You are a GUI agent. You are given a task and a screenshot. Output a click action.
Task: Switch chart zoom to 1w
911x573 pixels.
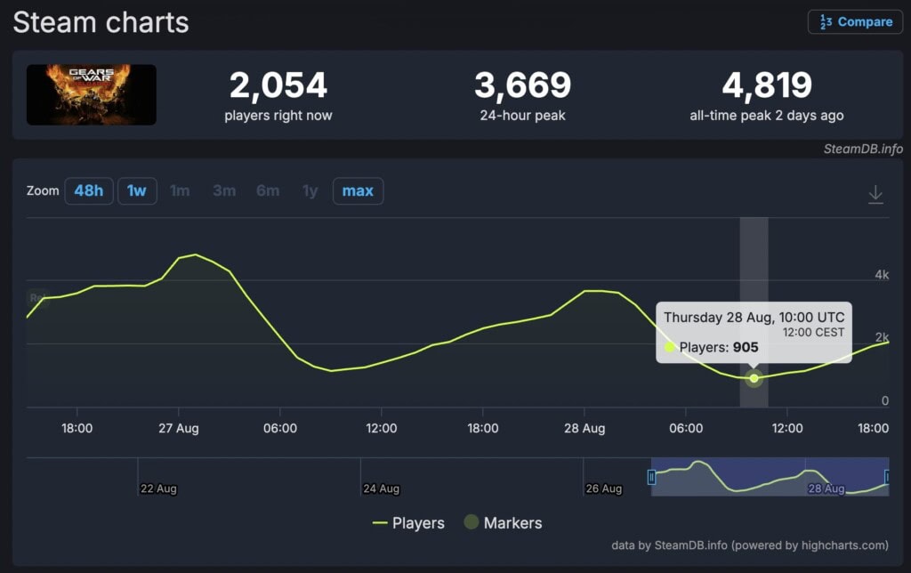coord(137,190)
